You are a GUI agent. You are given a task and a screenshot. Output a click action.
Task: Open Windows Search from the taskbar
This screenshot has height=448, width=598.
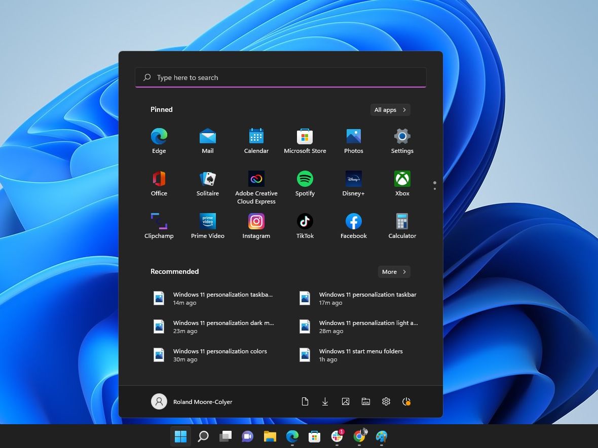(x=203, y=436)
